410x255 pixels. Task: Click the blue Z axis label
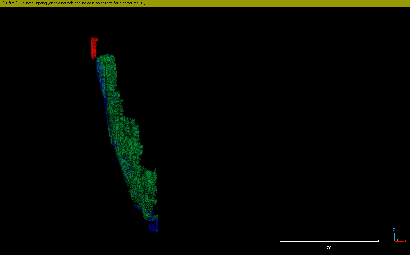tap(394, 230)
